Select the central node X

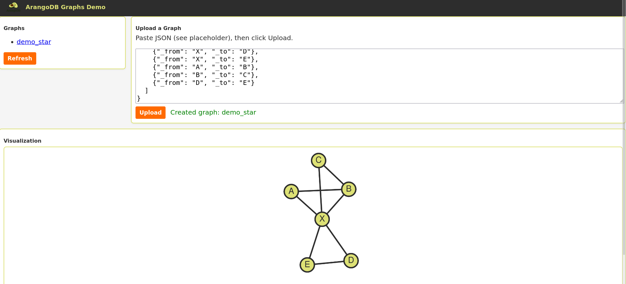pyautogui.click(x=322, y=219)
